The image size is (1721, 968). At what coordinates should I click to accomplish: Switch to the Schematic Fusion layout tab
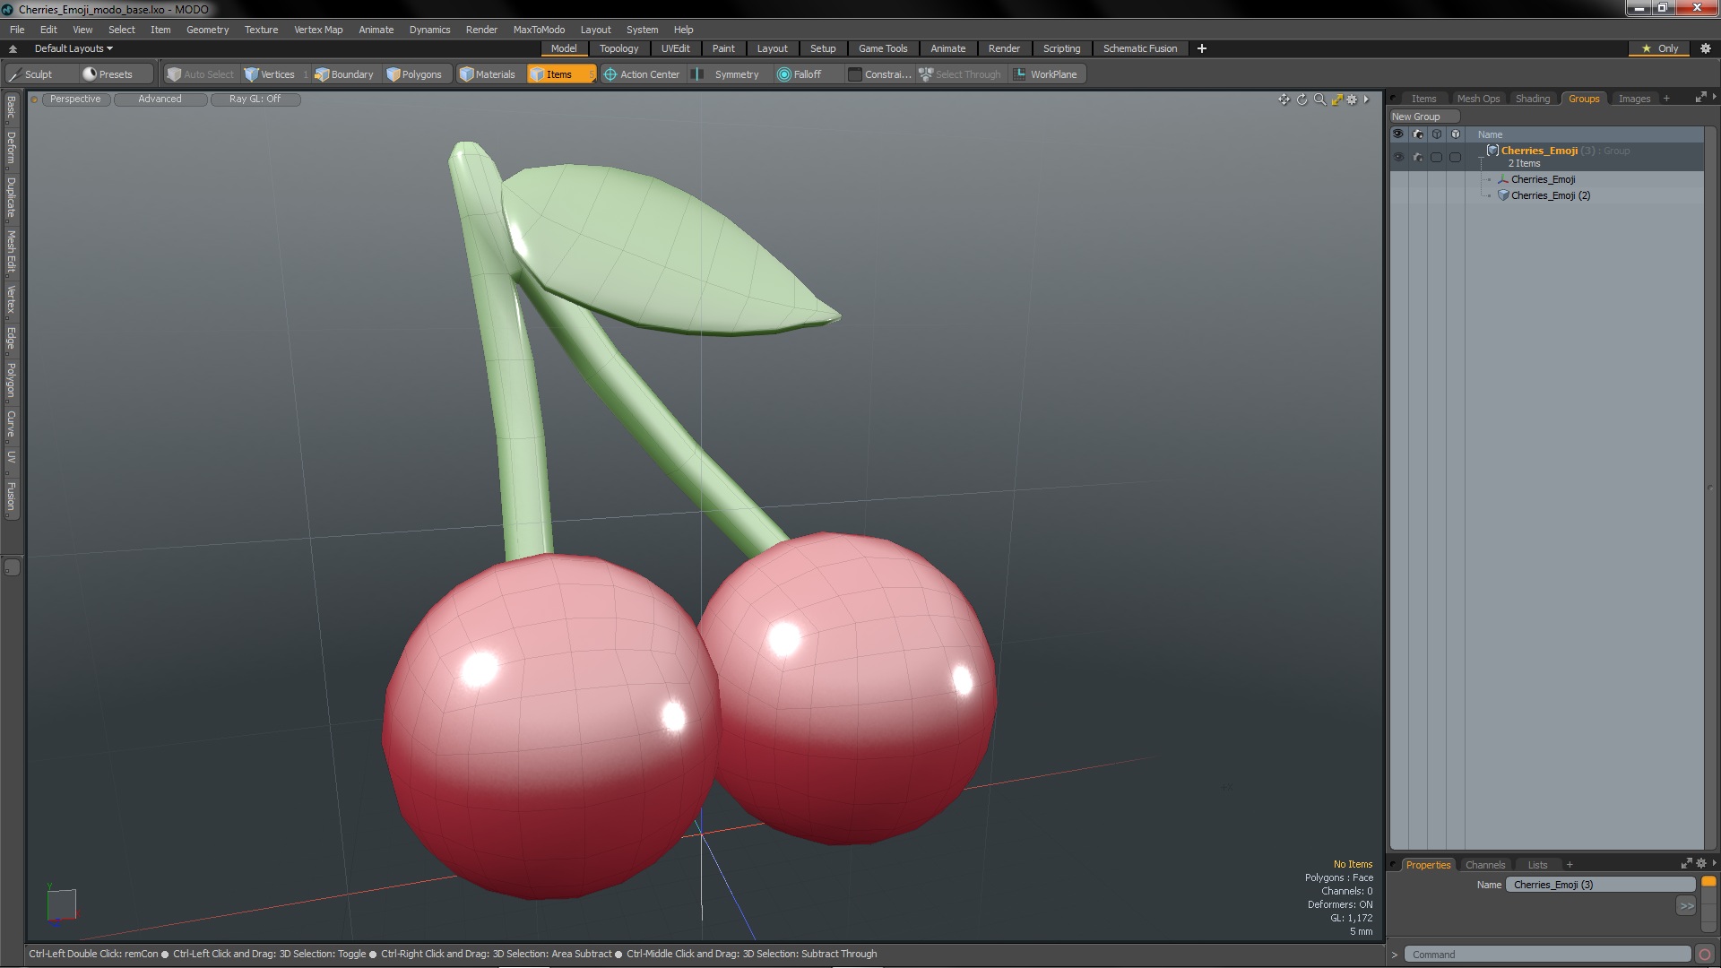(x=1140, y=48)
